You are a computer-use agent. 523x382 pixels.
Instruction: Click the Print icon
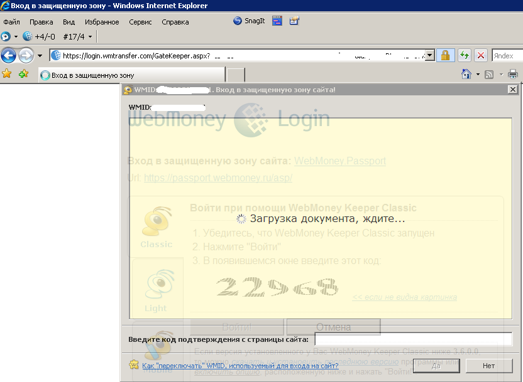[513, 74]
